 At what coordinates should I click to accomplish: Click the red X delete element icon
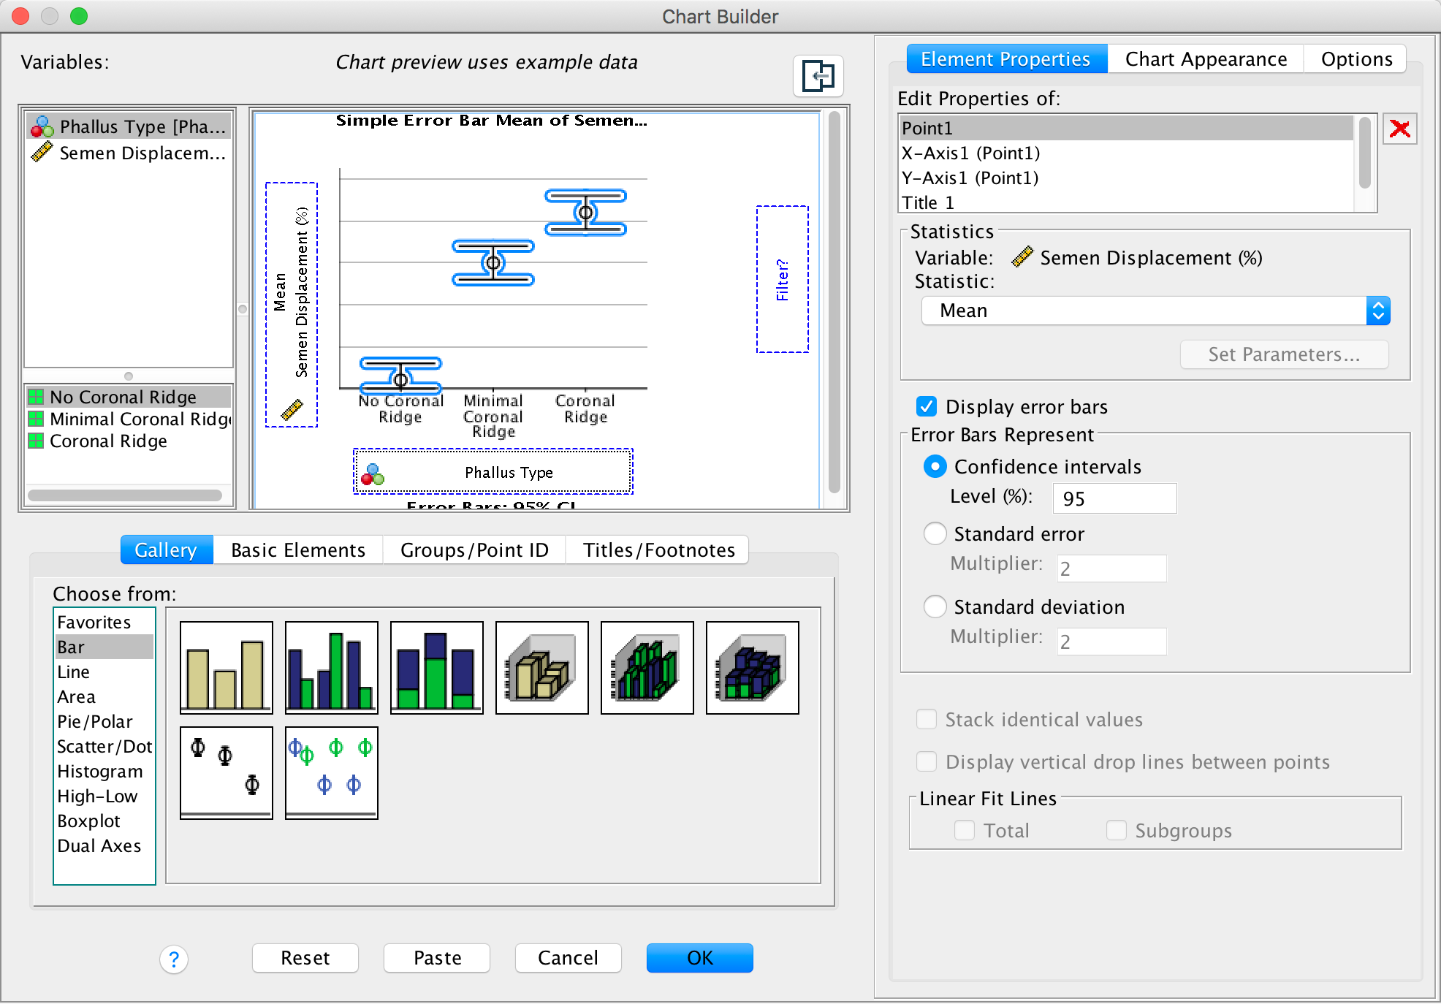(1399, 129)
